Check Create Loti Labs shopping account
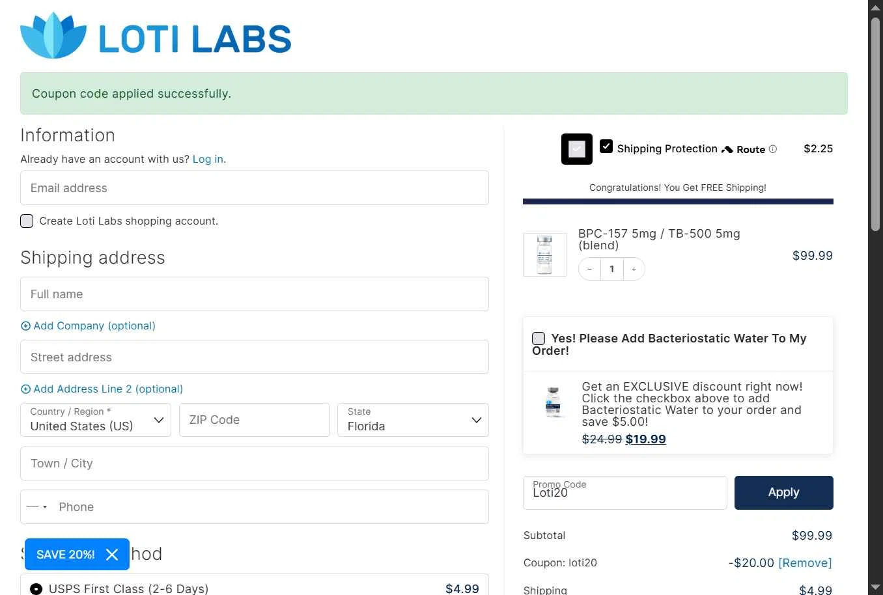This screenshot has width=883, height=595. (27, 221)
